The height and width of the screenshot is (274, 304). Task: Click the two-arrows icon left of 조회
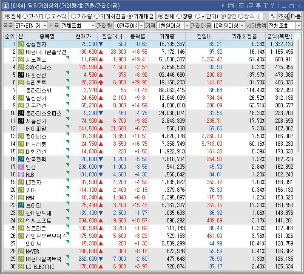(273, 16)
